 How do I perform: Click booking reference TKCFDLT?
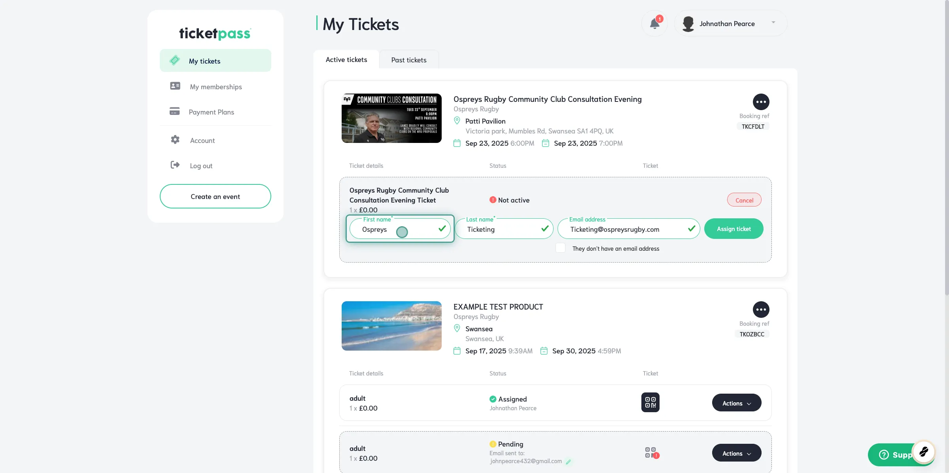pos(753,126)
